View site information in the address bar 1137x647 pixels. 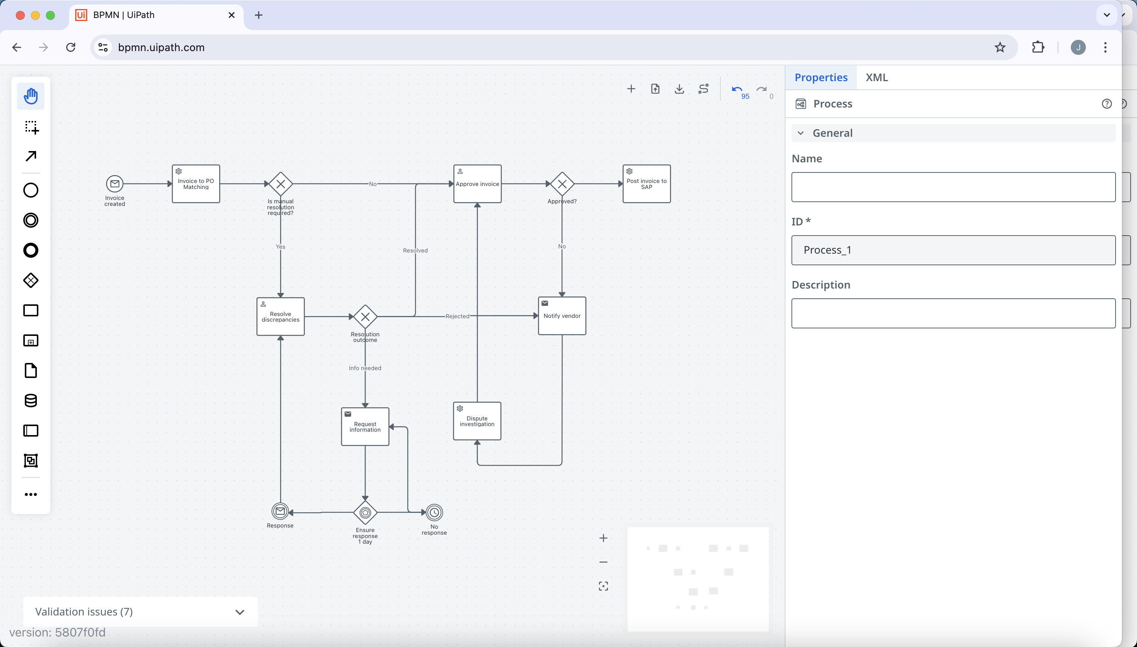[103, 47]
